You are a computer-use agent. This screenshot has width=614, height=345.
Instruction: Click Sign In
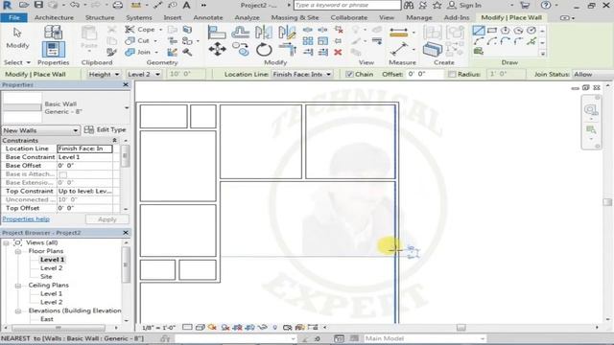tap(464, 5)
